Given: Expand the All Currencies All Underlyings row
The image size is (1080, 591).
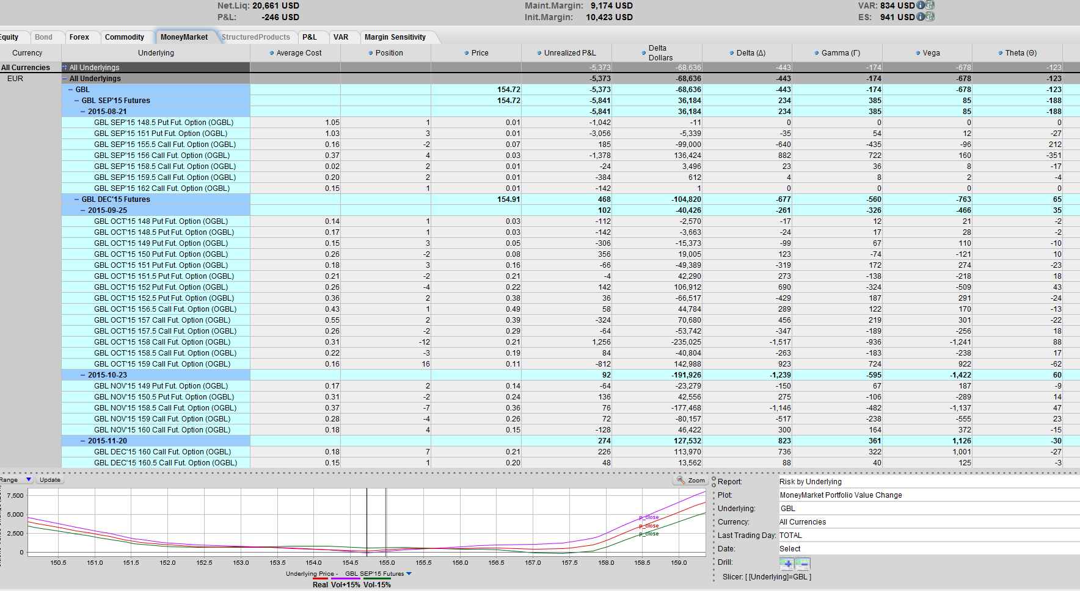Looking at the screenshot, I should click(x=65, y=68).
